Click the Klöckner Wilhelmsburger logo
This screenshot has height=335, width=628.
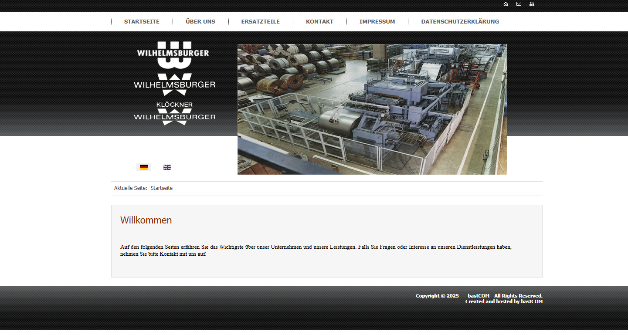pos(174,114)
